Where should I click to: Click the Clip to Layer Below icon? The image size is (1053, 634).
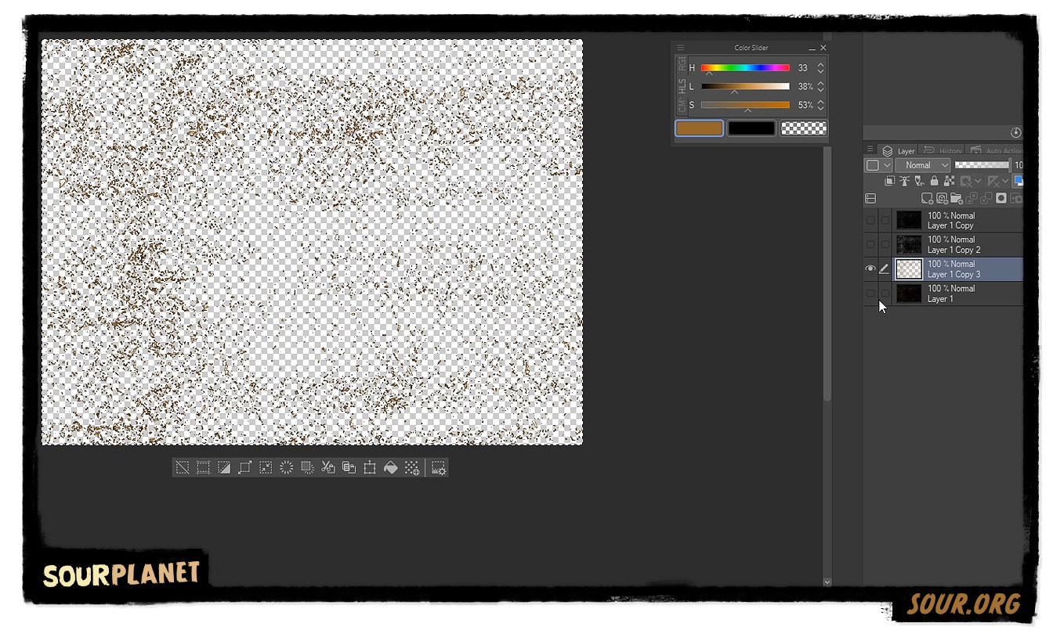click(890, 181)
